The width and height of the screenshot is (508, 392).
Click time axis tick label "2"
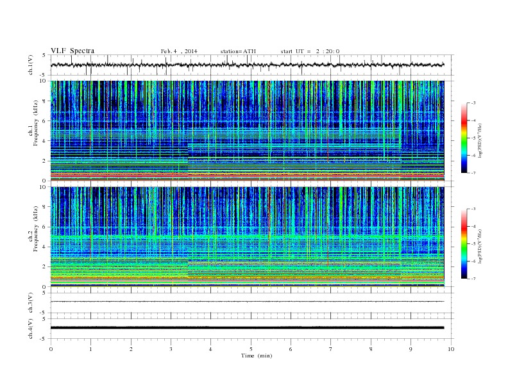click(x=131, y=349)
